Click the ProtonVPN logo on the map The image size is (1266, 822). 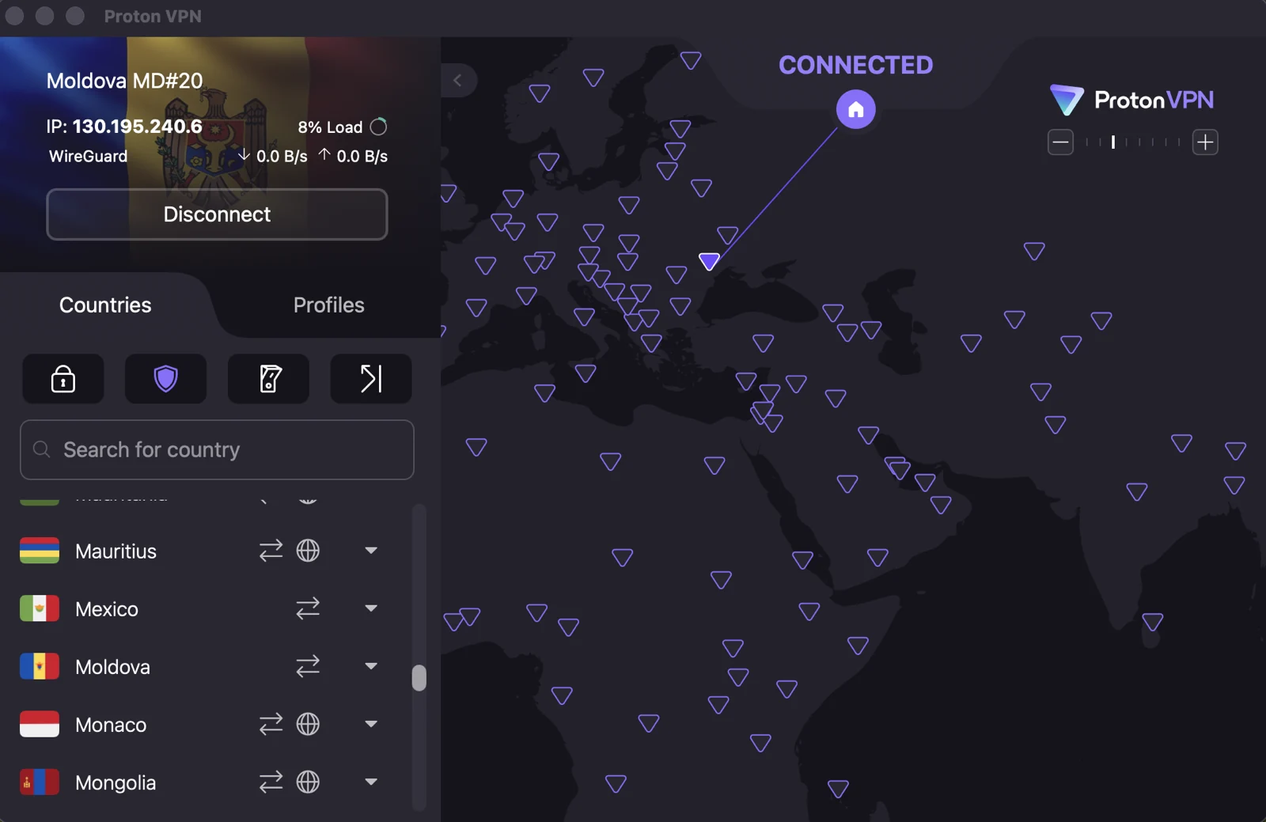(x=1131, y=100)
